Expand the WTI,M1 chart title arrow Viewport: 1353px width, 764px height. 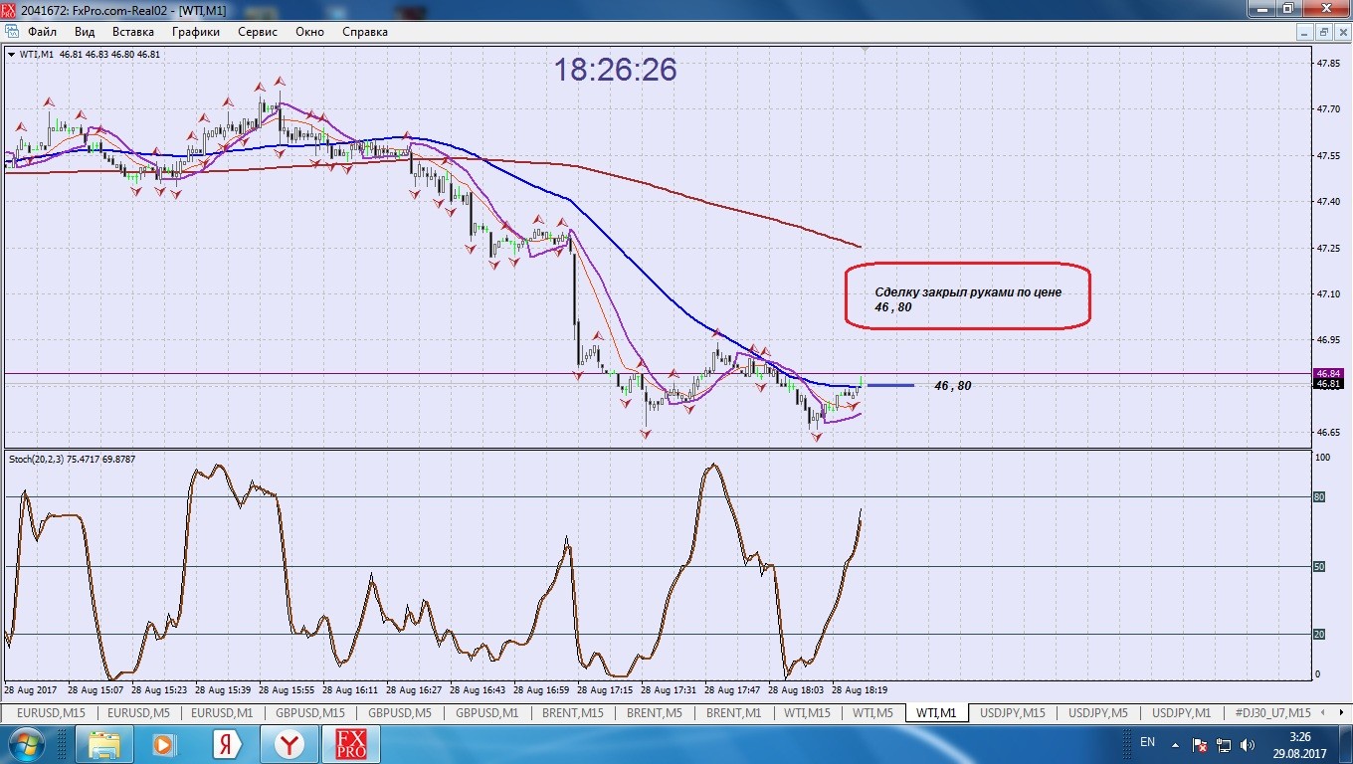(11, 55)
